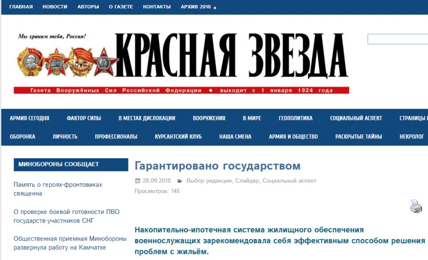428x260 pixels.
Task: Expand the Архив 2018 archive arrow
Action: click(215, 7)
